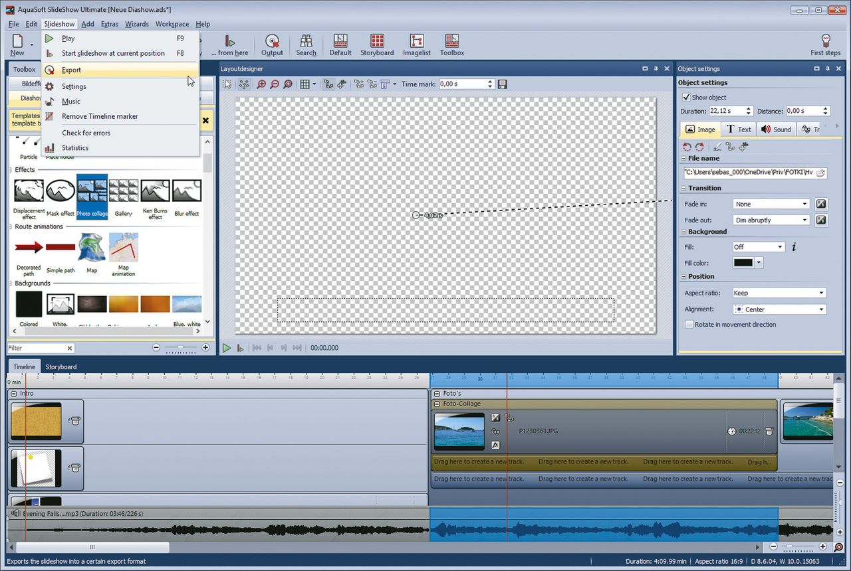Open the Fill color swatch

click(x=743, y=263)
